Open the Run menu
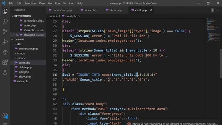The width and height of the screenshot is (222, 125). (x=57, y=3)
